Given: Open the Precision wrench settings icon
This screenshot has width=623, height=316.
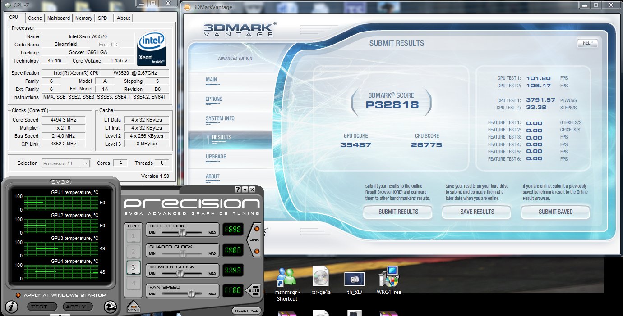Looking at the screenshot, I should coord(110,307).
